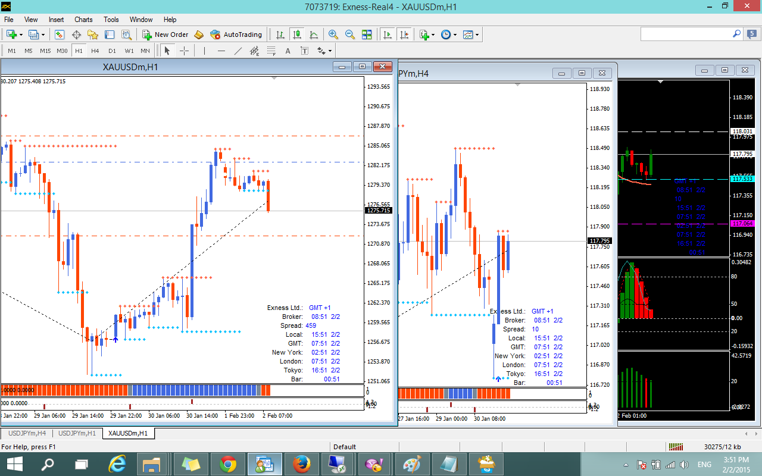Open the Tools menu
The image size is (762, 476).
point(111,20)
